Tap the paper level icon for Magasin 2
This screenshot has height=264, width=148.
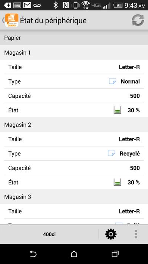point(118,182)
